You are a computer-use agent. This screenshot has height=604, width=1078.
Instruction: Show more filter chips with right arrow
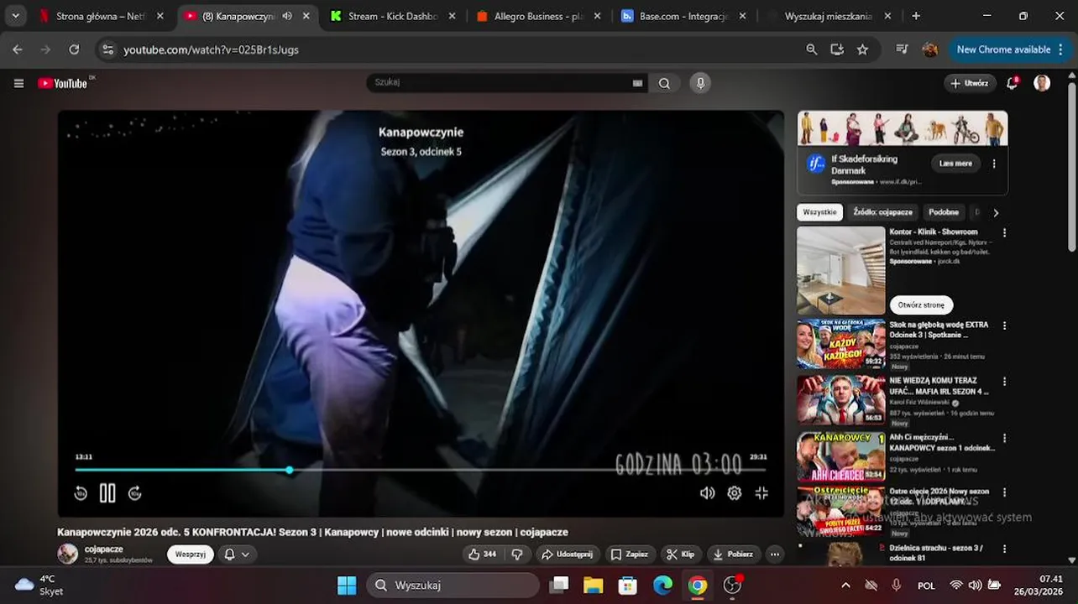tap(996, 213)
